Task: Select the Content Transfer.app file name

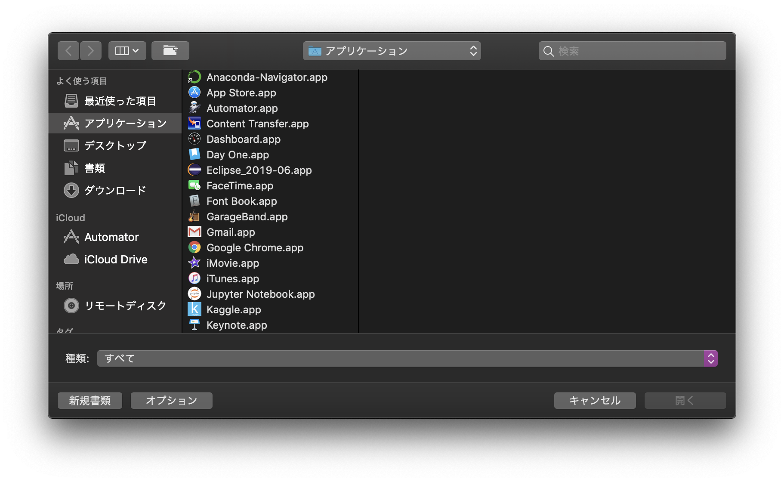Action: pos(258,124)
